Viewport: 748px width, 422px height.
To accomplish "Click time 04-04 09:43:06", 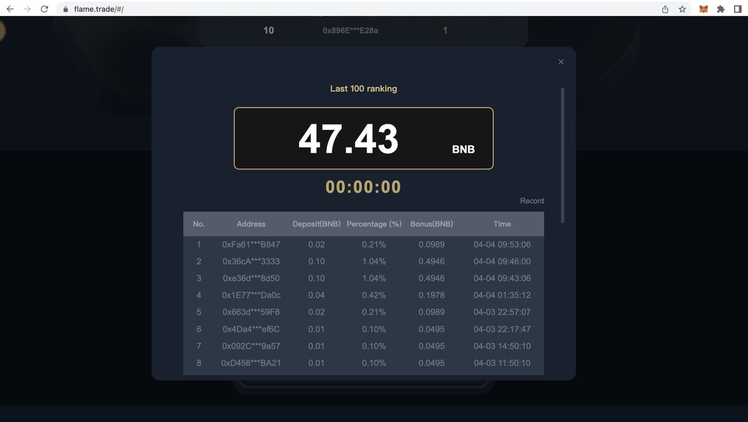I will 502,278.
